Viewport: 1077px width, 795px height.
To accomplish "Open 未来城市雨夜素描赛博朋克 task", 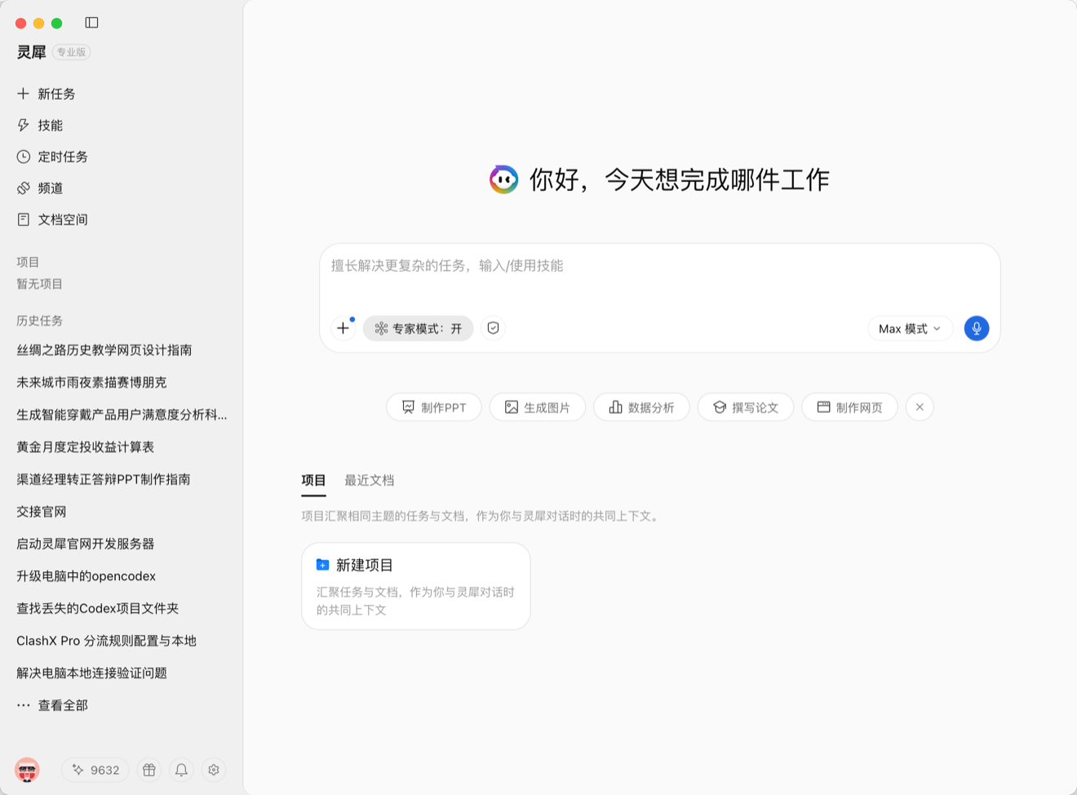I will tap(91, 382).
